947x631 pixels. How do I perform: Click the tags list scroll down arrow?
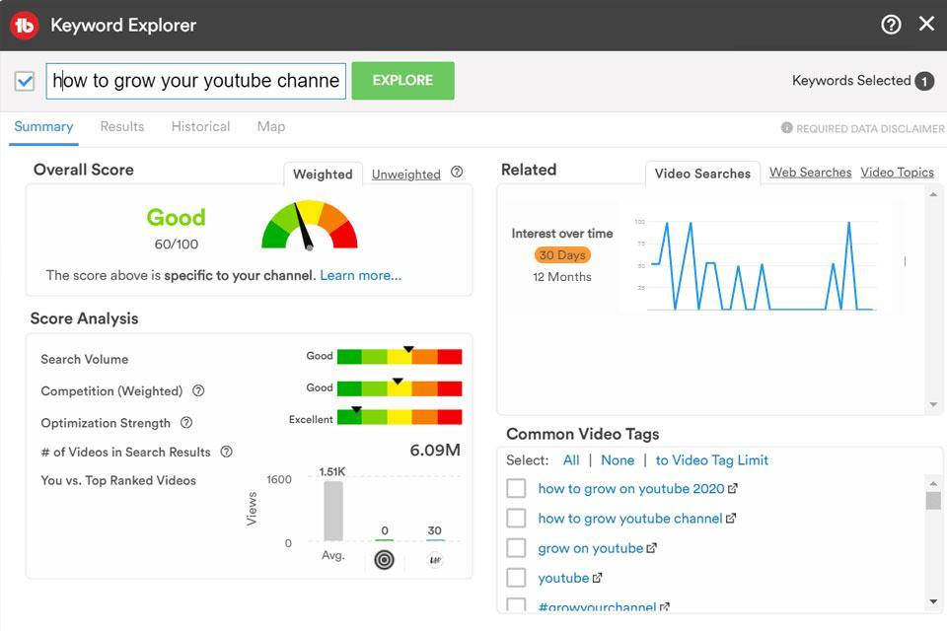click(x=933, y=601)
